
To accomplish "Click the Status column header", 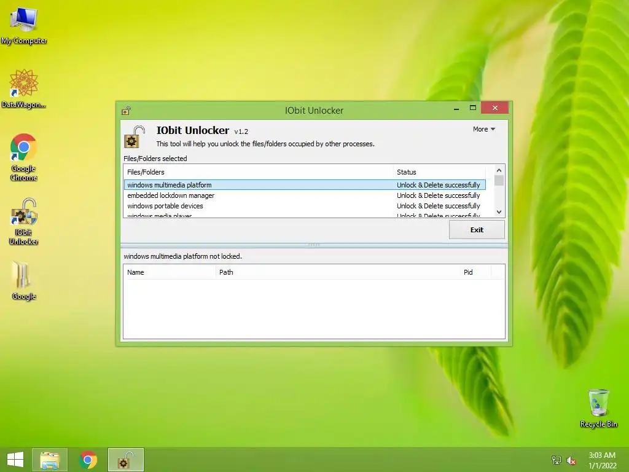I will [x=439, y=172].
